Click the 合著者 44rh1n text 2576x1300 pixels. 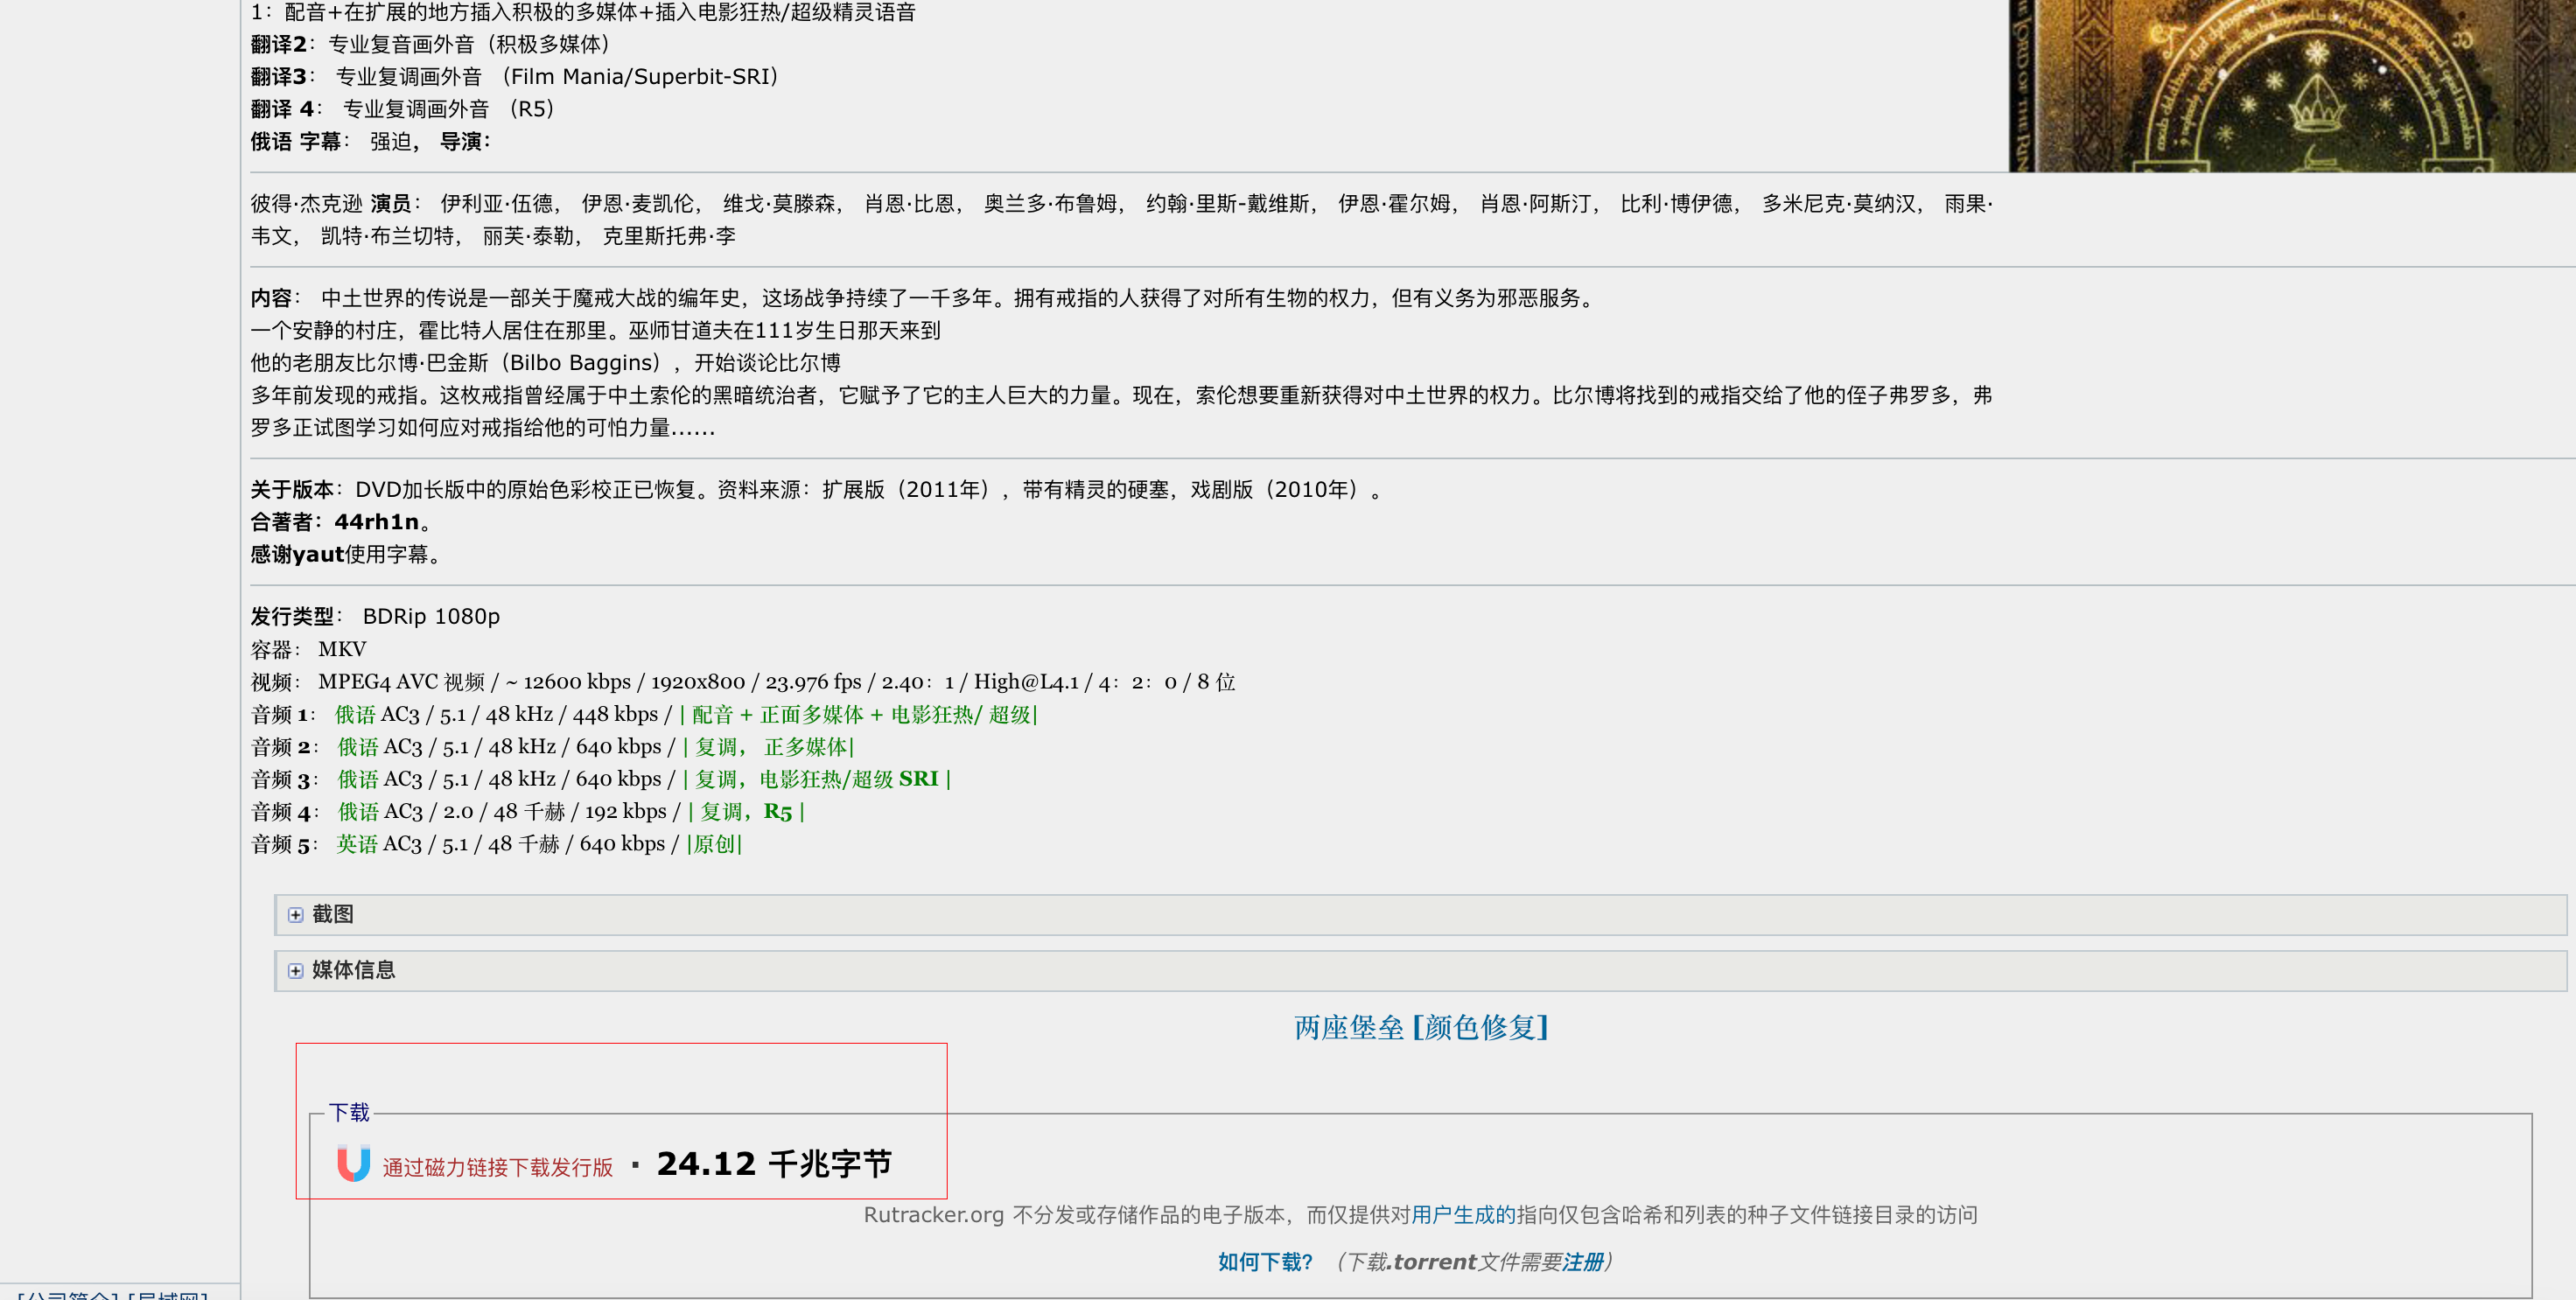click(341, 522)
